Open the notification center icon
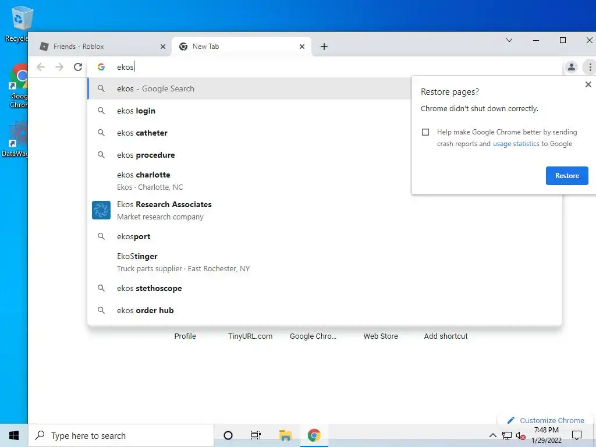Screen dimensions: 596x447 [577, 435]
